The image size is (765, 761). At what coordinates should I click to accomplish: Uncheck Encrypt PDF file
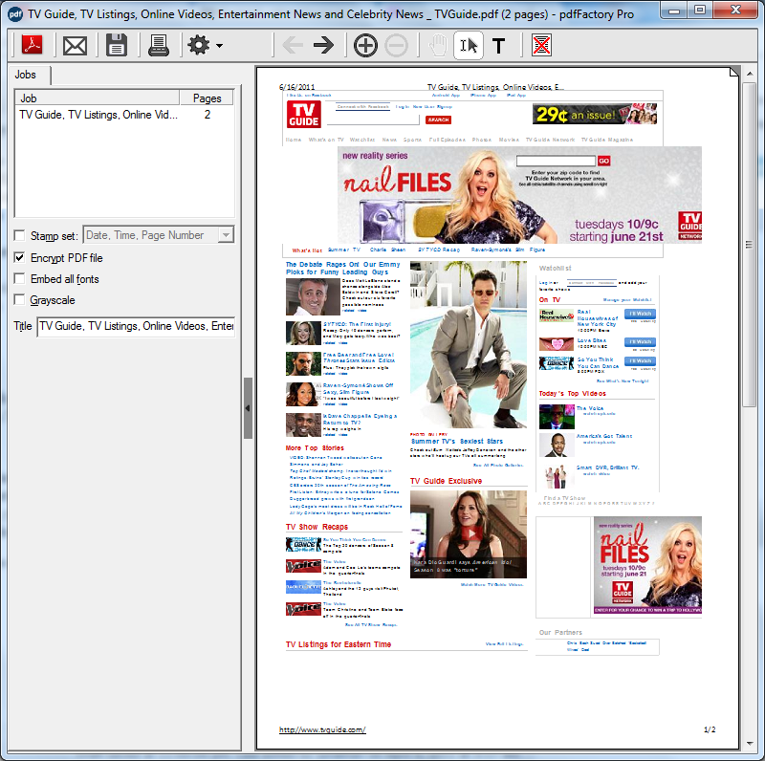point(19,257)
